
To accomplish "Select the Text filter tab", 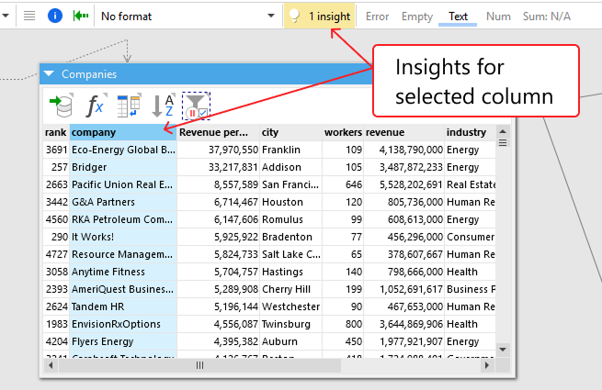I will [458, 17].
